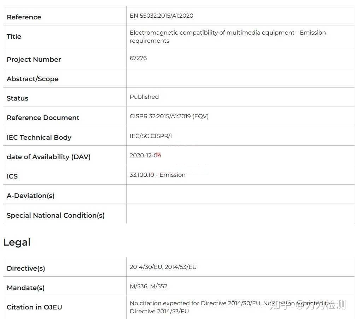The height and width of the screenshot is (319, 355).
Task: Click the Citation in OJEU label
Action: click(34, 307)
